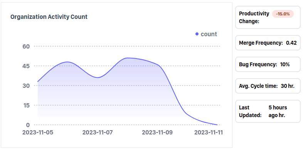
Task: Click the 2023-11-11 x-axis label
Action: [209, 133]
